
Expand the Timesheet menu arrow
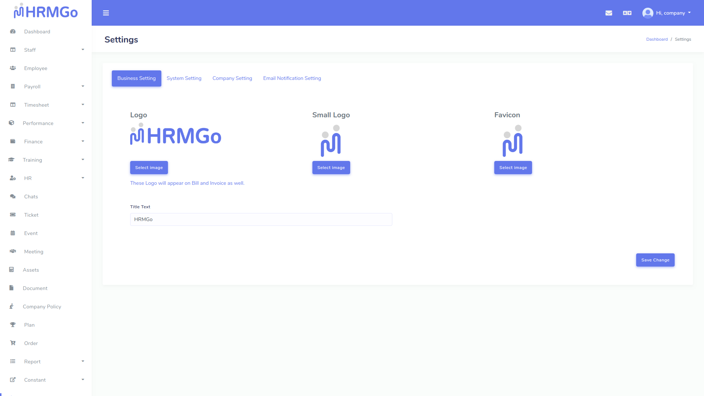click(83, 104)
